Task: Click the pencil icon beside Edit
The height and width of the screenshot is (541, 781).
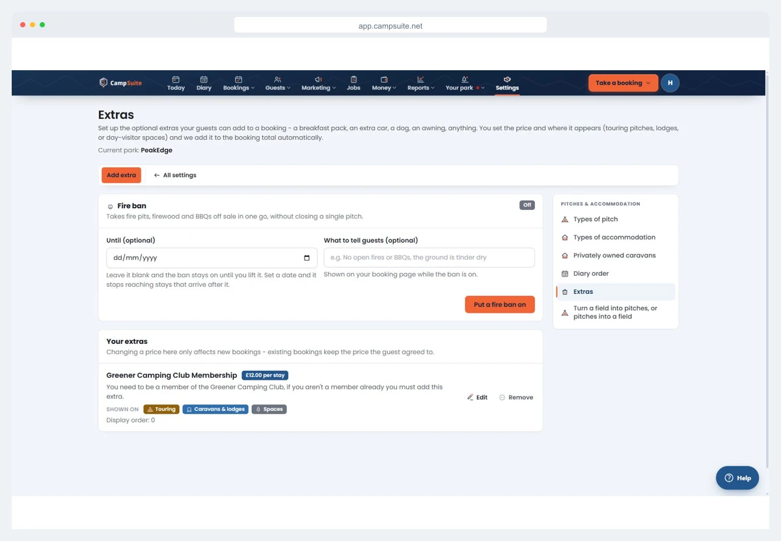Action: pos(470,397)
